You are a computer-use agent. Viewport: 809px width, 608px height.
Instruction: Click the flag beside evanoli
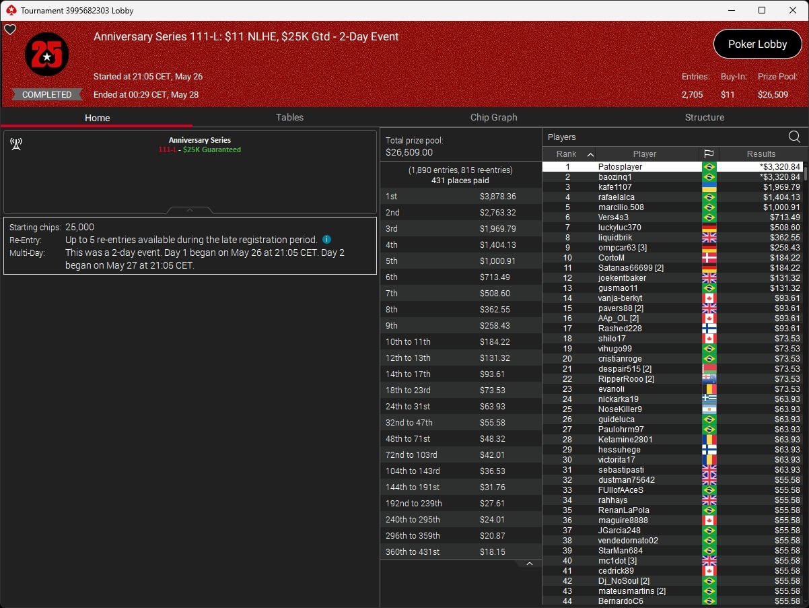point(709,389)
